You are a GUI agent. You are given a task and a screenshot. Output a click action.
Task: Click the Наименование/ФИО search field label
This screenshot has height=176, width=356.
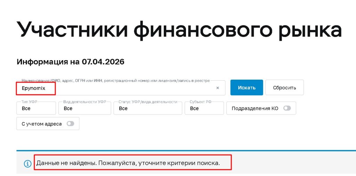115,81
